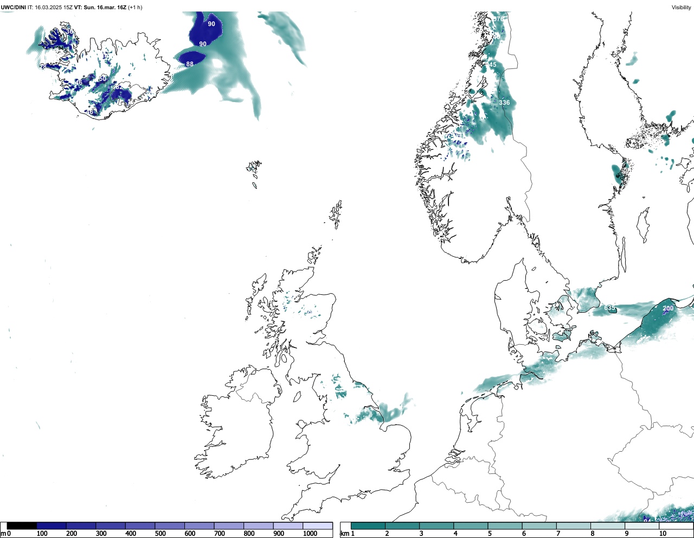Click the '1000' tick label on metre legend
This screenshot has width=694, height=538.
pos(310,534)
